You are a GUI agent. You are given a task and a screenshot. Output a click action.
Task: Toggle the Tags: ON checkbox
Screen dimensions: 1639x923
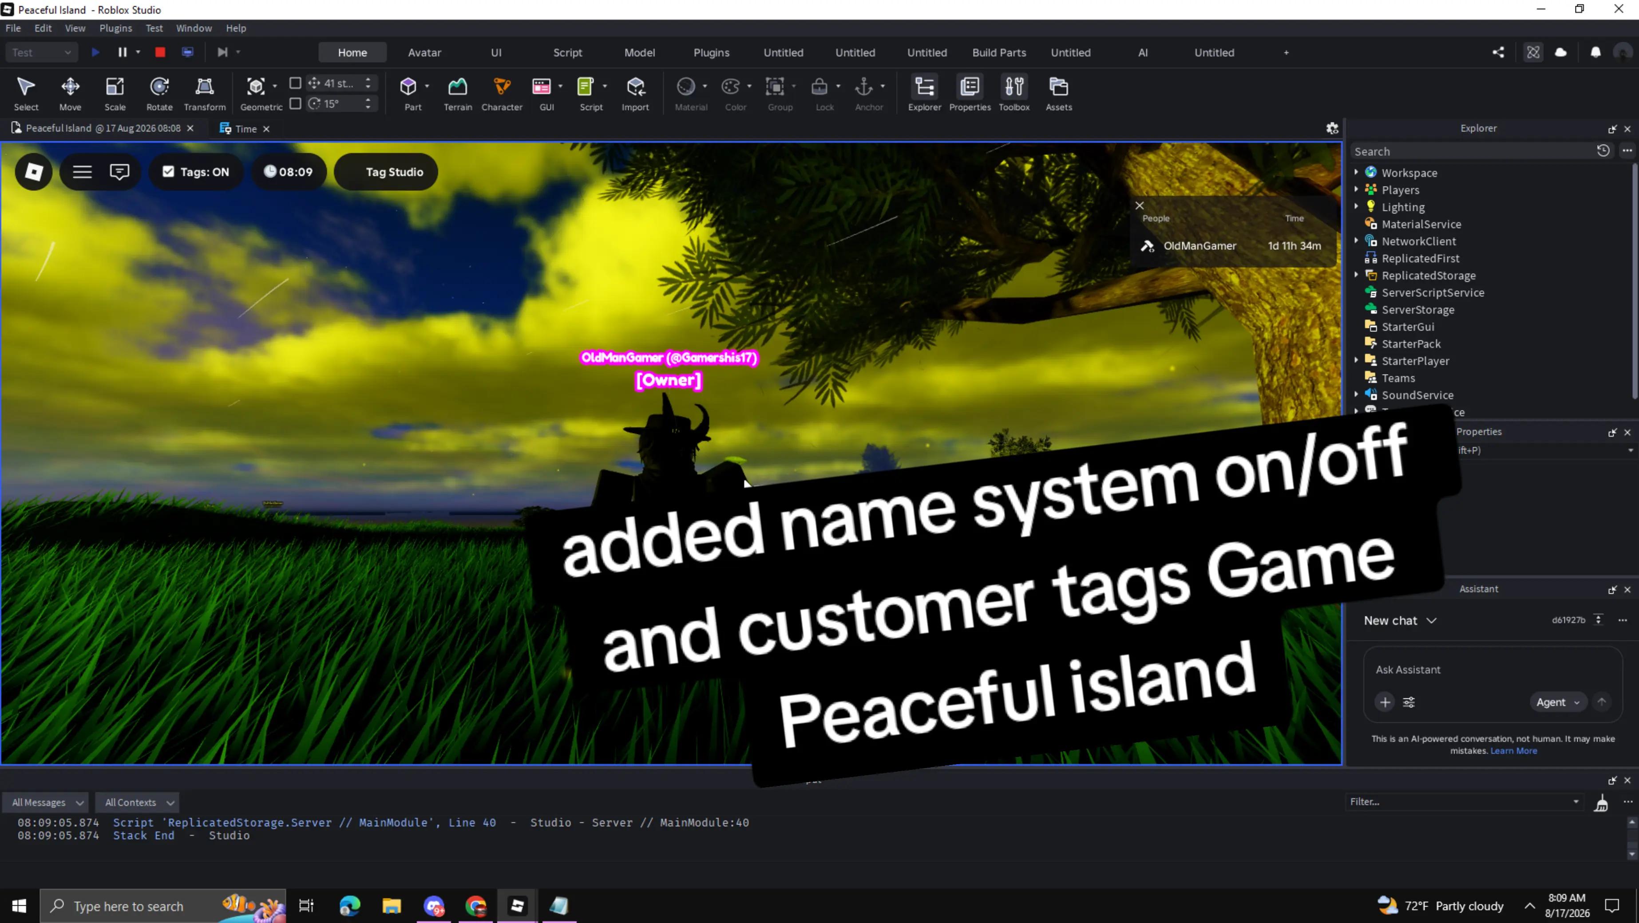(x=168, y=172)
